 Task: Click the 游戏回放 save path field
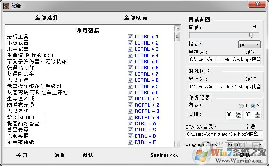(225, 87)
